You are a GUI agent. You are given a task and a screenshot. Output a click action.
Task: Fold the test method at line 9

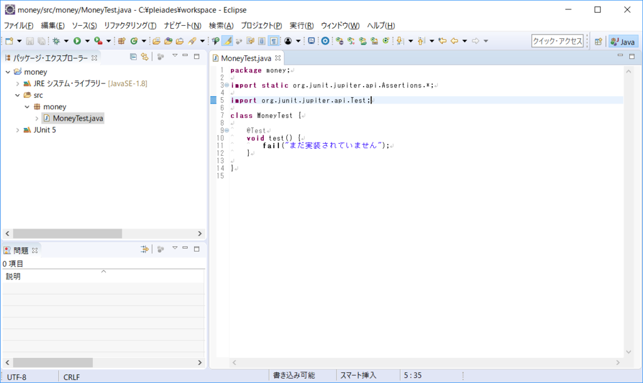pos(227,131)
